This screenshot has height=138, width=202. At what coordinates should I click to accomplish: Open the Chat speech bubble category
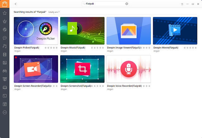click(5, 38)
